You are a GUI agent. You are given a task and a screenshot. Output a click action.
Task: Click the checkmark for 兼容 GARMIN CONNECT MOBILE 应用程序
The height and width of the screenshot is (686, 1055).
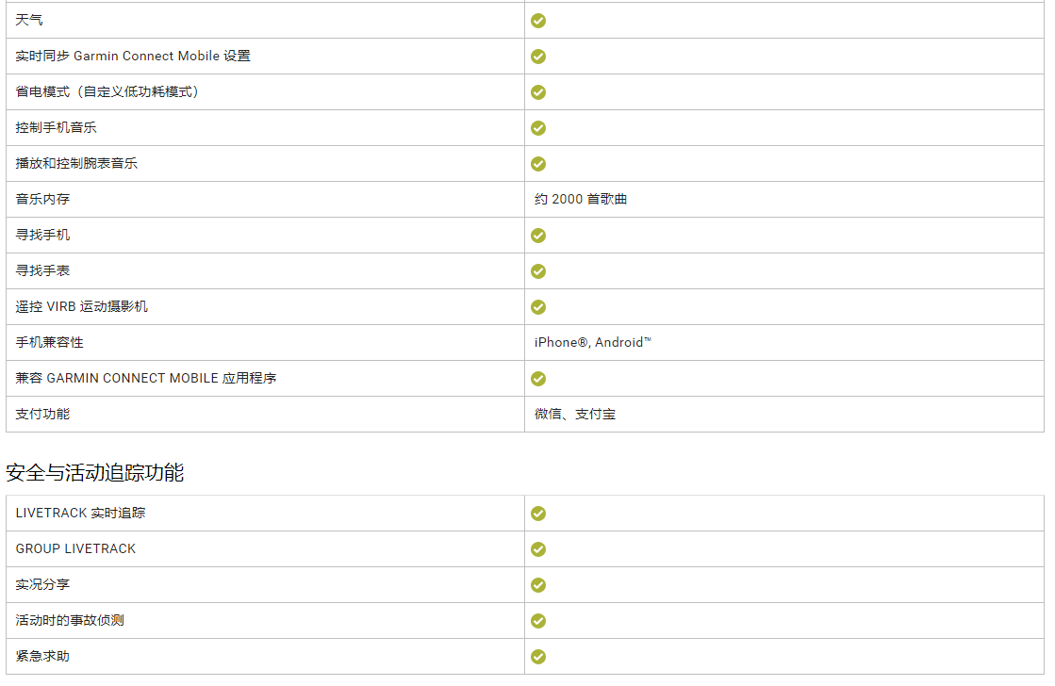pos(538,379)
